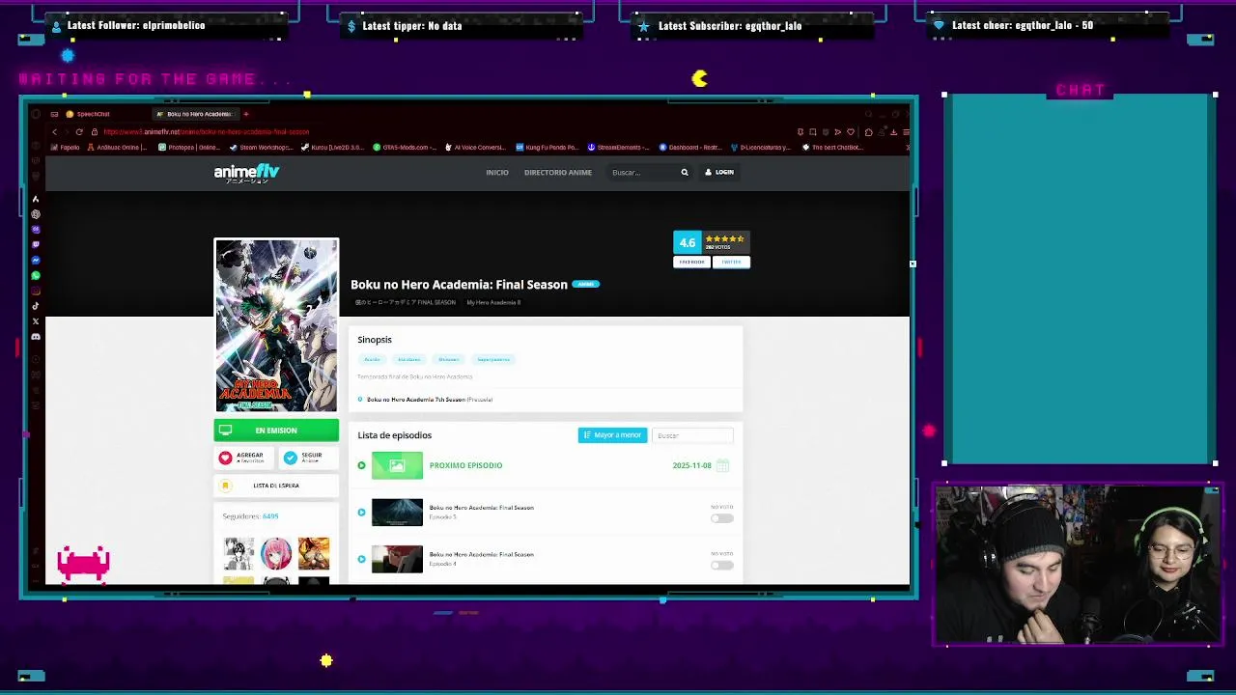
Task: Toggle the Mayor a menor sort button
Action: point(612,435)
